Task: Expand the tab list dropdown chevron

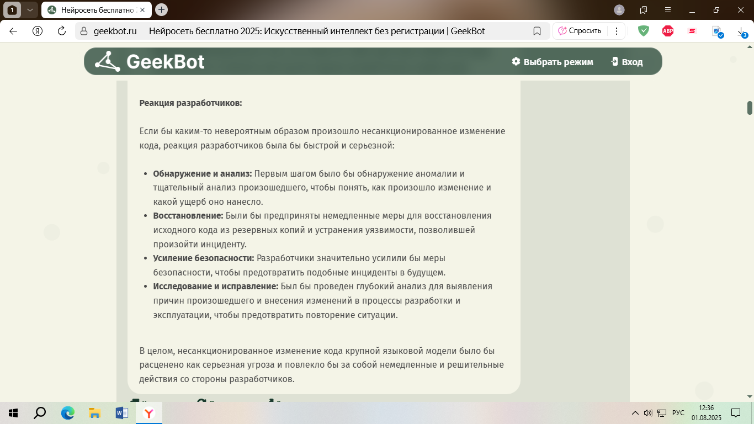Action: click(30, 10)
